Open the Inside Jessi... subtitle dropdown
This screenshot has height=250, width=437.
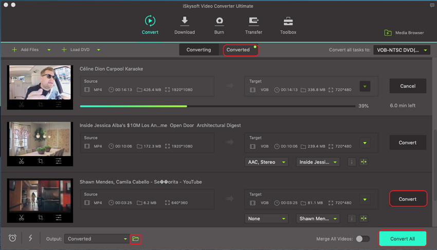pos(318,162)
